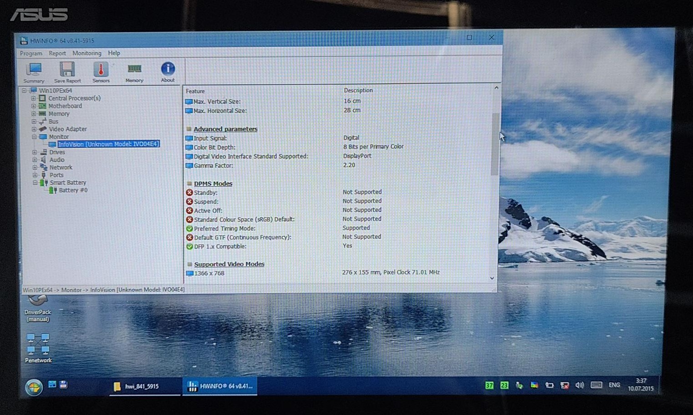693x415 pixels.
Task: Click the battery power tray icon
Action: [550, 385]
